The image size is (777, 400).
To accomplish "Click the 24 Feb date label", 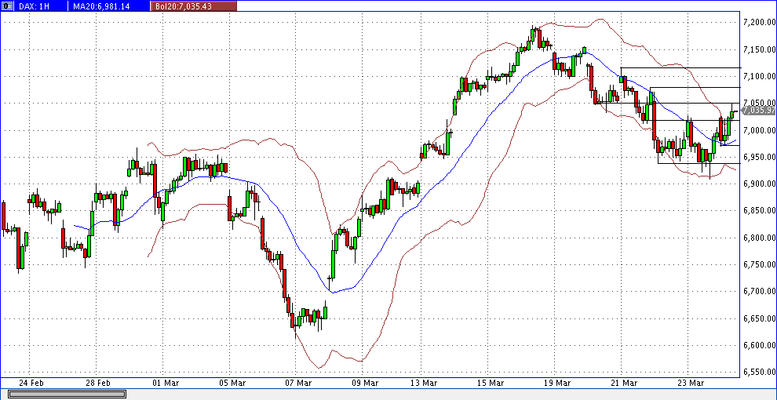I will pyautogui.click(x=31, y=383).
